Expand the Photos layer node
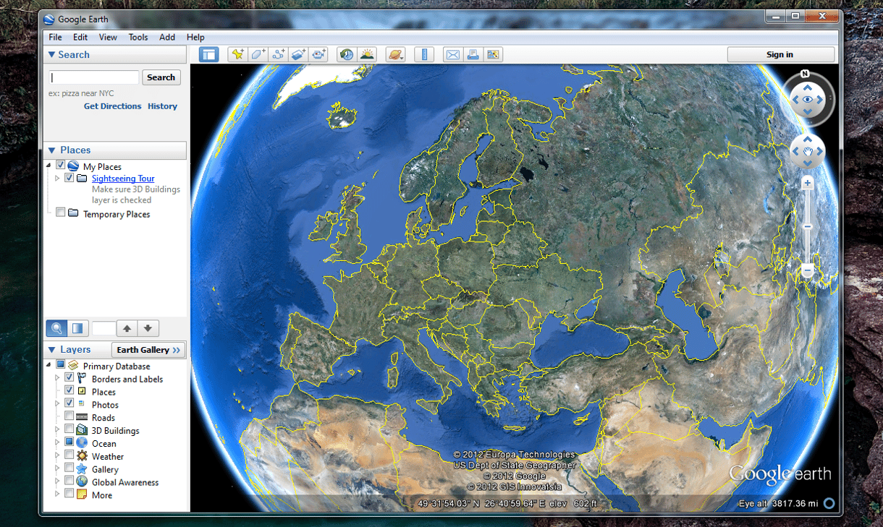Screen dimensions: 883x527 [57, 404]
